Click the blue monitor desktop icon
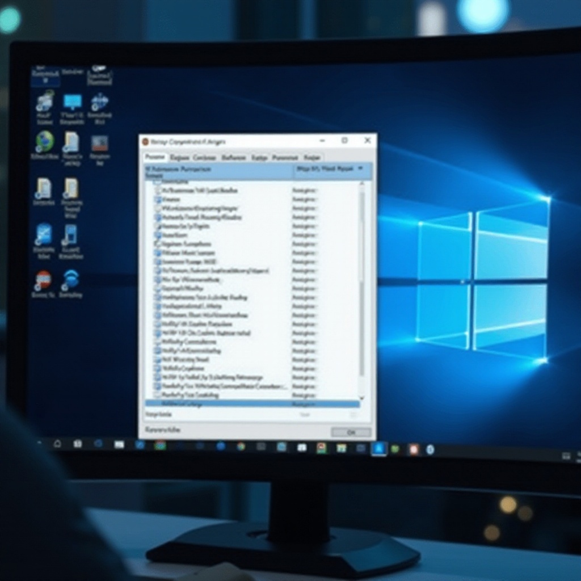Viewport: 581px width, 581px height. coord(72,103)
